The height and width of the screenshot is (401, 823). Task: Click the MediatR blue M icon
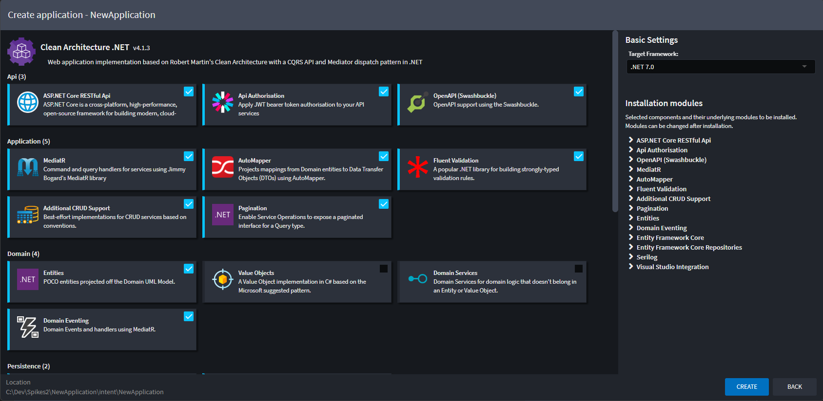28,167
